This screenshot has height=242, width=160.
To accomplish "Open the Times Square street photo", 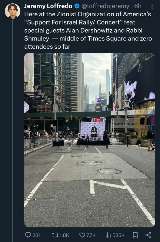I will point(90,140).
